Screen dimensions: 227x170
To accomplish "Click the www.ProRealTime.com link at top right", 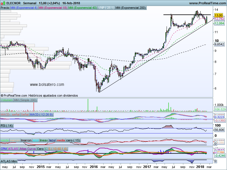I will [x=207, y=3].
